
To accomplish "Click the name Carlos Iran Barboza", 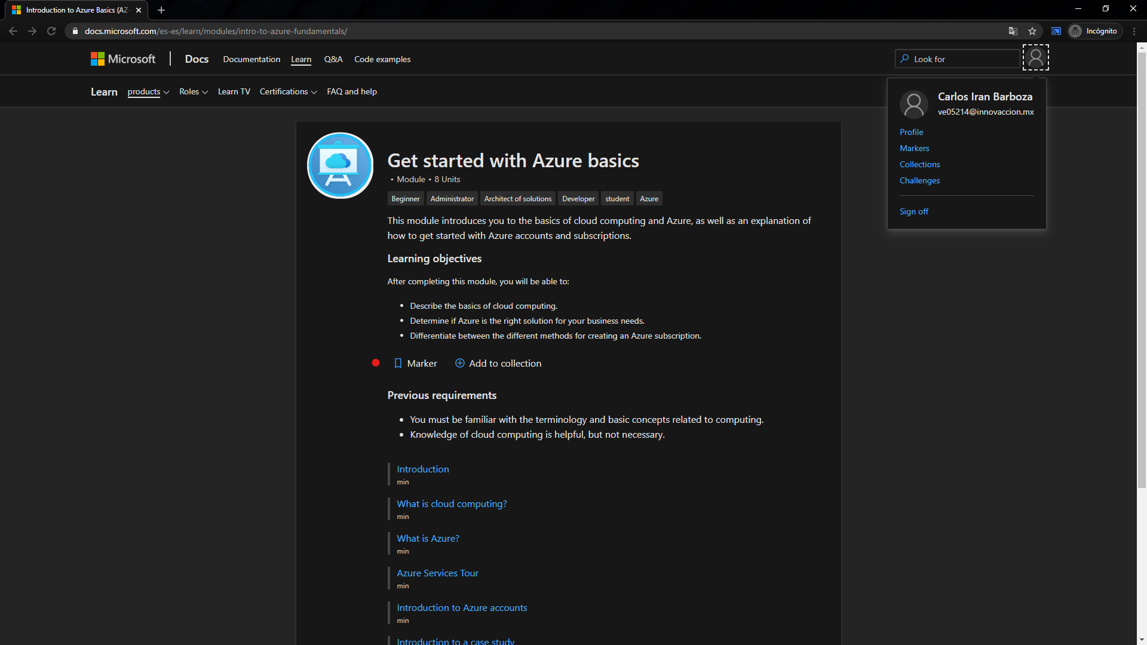I will (x=985, y=96).
